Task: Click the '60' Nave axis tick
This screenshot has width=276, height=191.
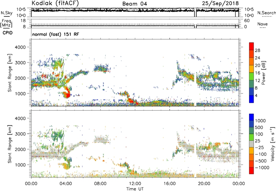Action: pos(247,21)
